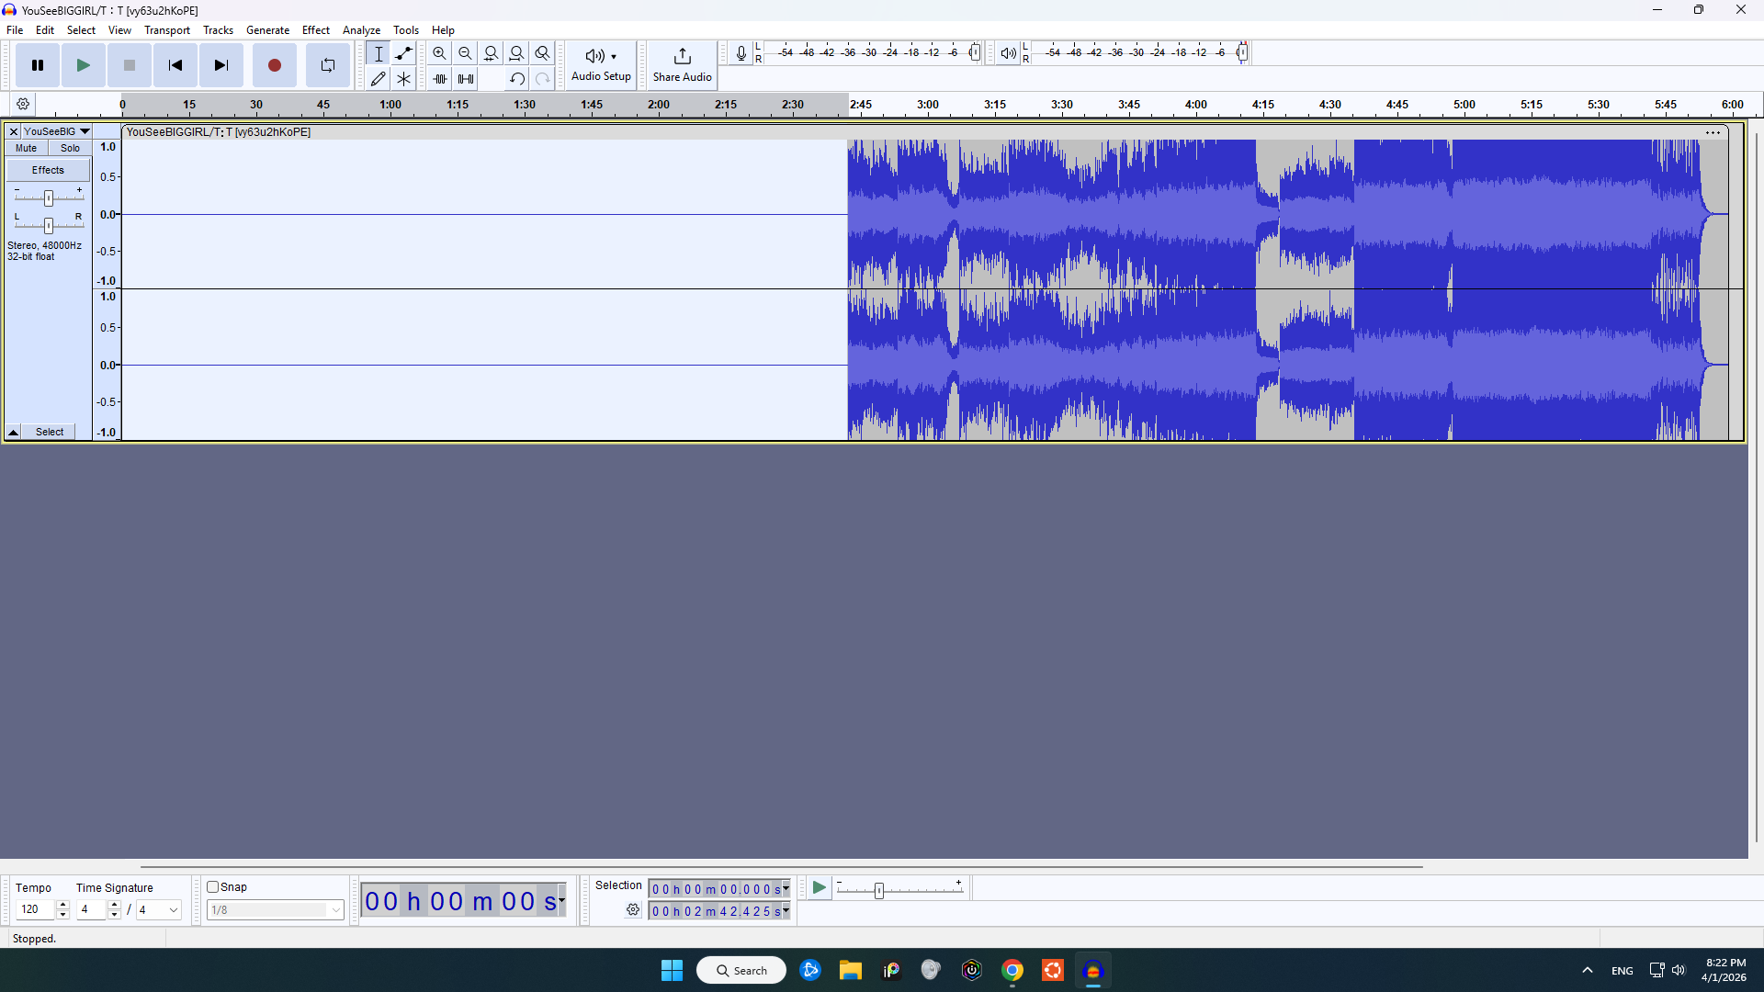Open the Transport menu
1764x992 pixels.
click(x=166, y=29)
